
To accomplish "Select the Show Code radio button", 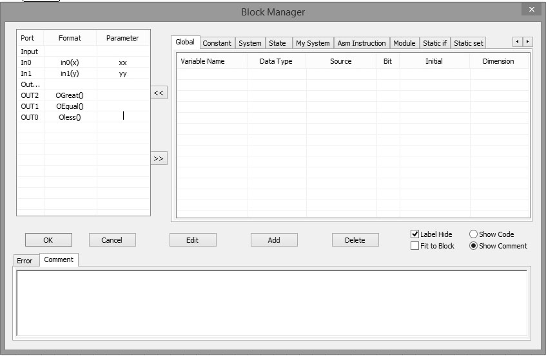I will pos(473,234).
